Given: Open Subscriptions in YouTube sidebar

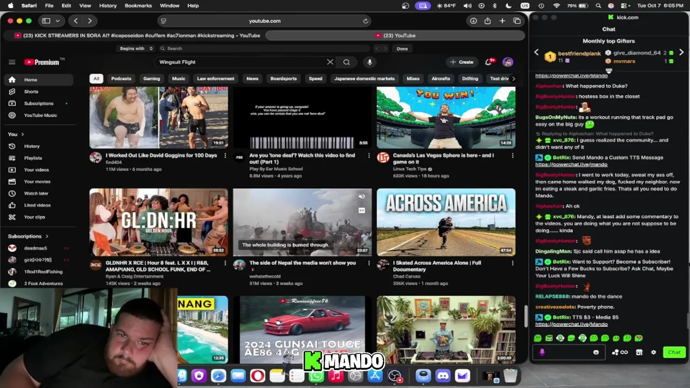Looking at the screenshot, I should point(38,103).
